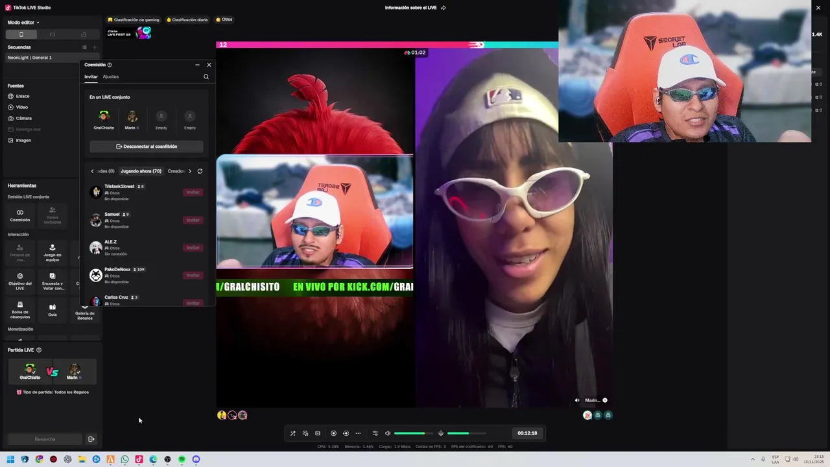Select the Creadores tab
Image resolution: width=830 pixels, height=467 pixels.
176,171
